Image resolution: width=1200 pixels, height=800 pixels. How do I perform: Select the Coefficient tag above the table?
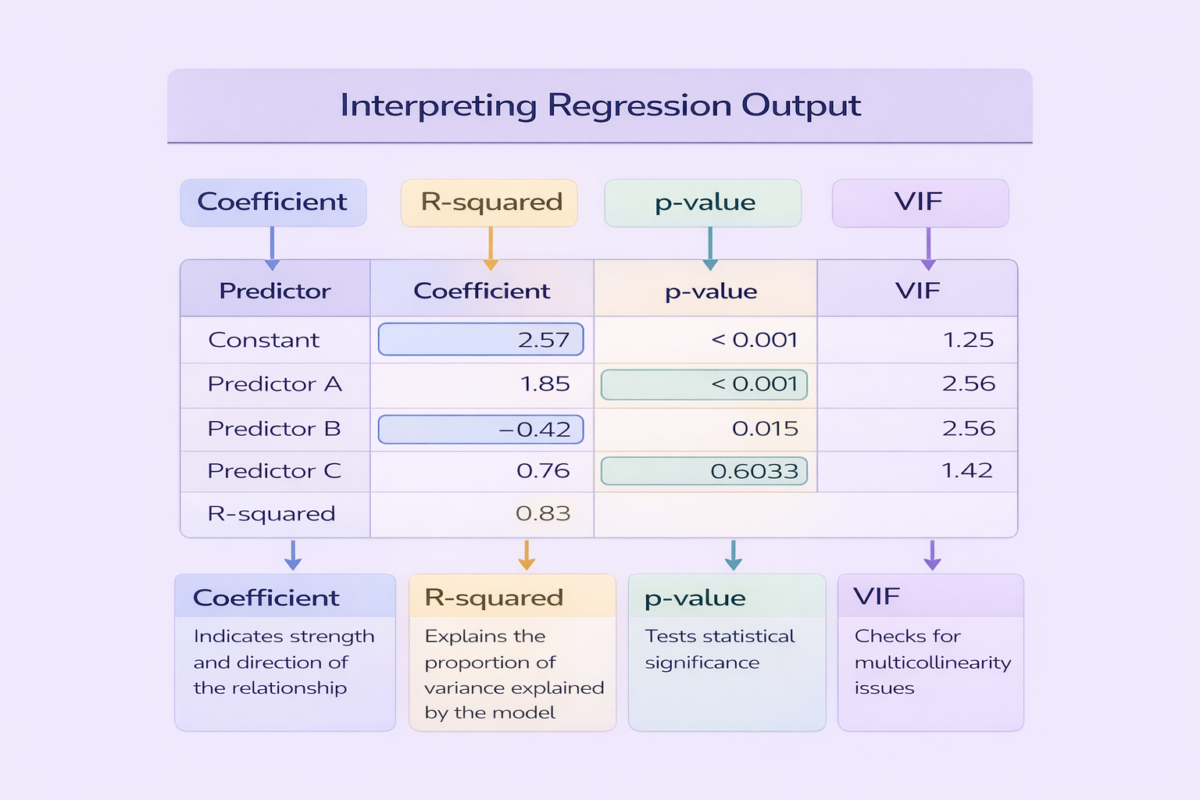click(273, 202)
